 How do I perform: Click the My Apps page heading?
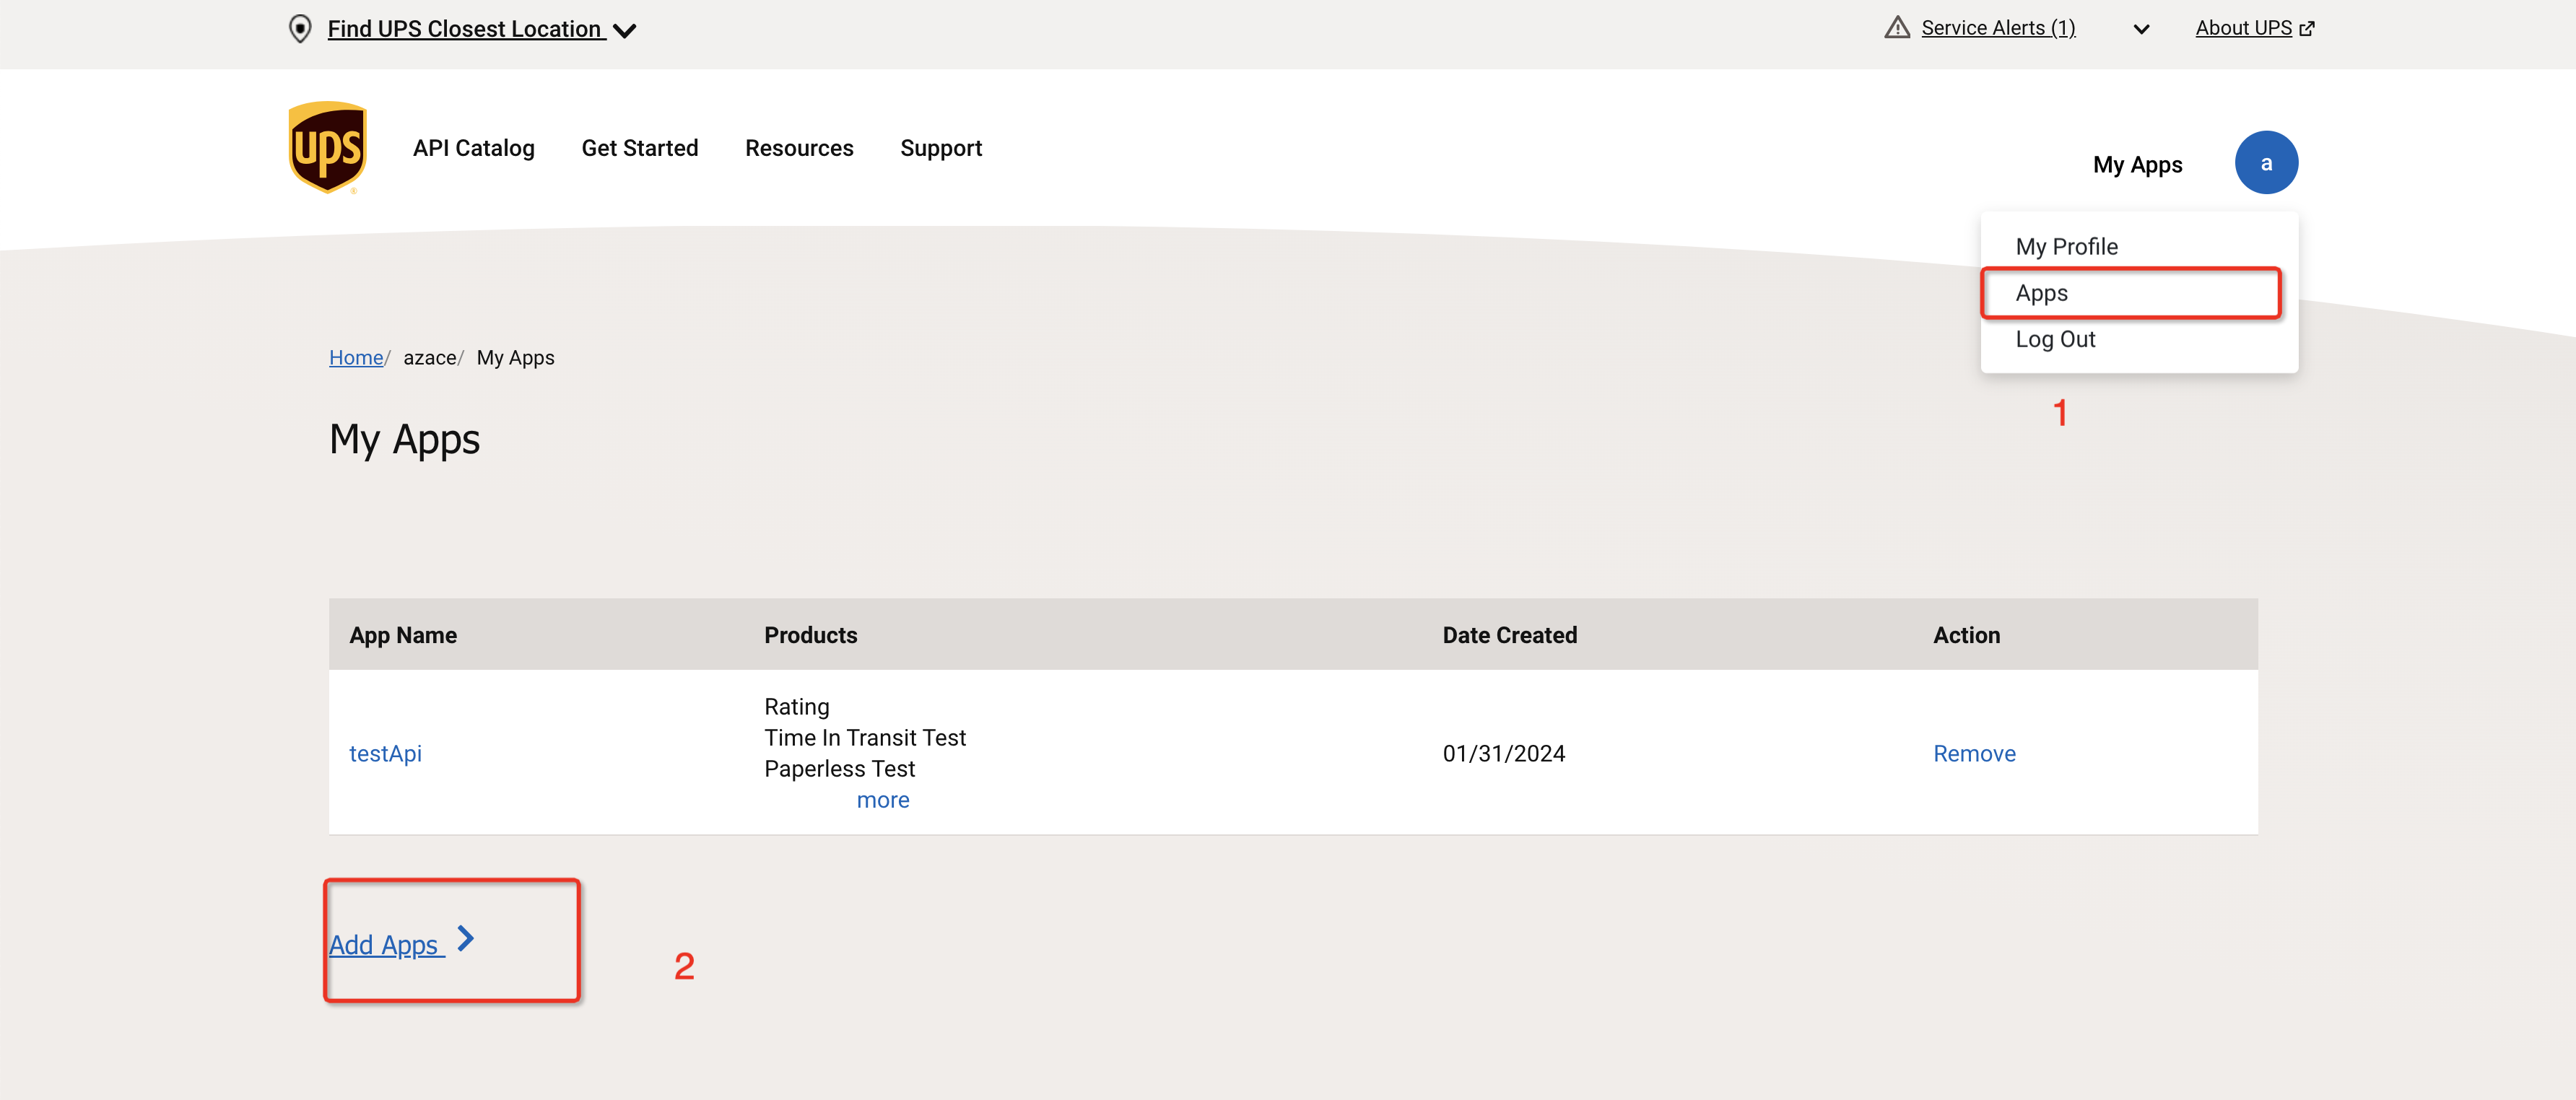coord(404,441)
